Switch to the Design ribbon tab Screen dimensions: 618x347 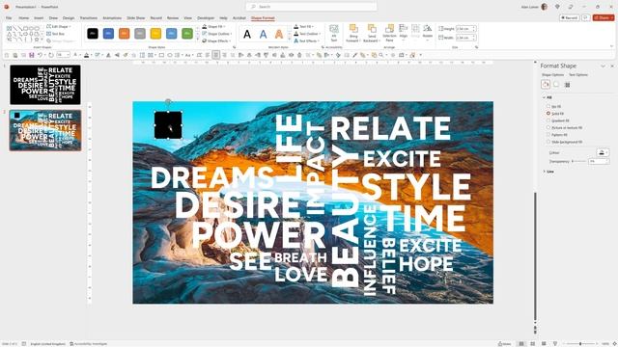tap(69, 18)
